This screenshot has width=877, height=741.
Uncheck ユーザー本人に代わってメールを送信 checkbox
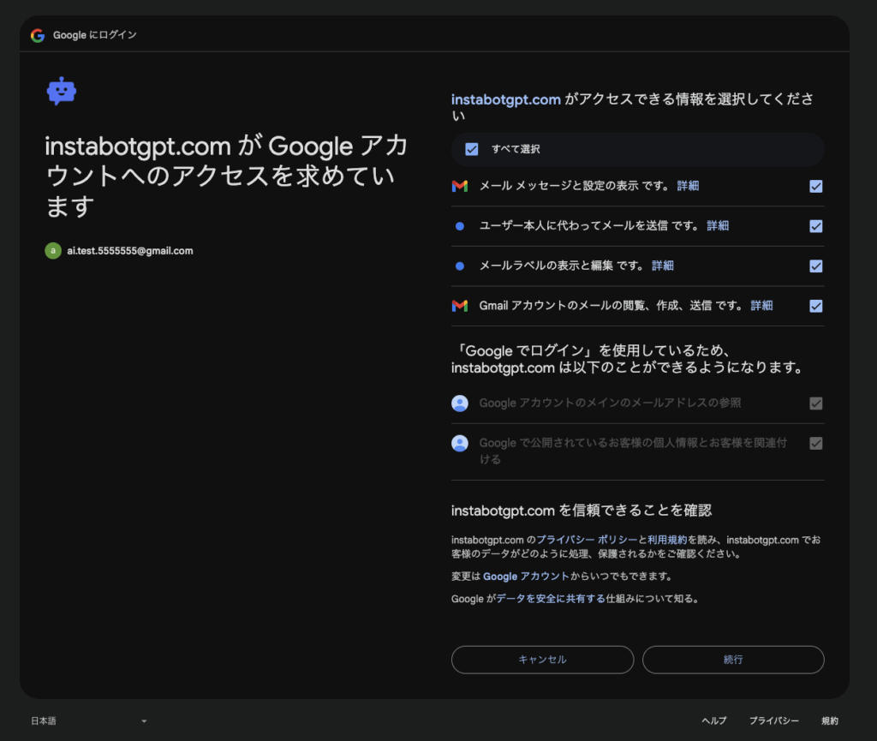[816, 226]
